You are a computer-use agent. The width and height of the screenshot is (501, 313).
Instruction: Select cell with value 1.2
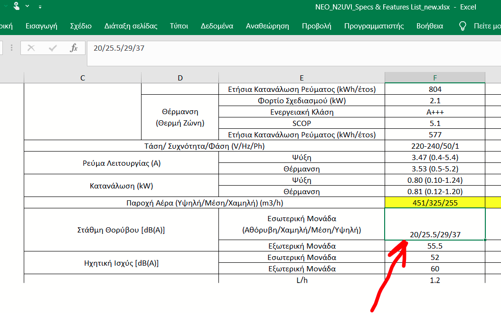point(435,280)
